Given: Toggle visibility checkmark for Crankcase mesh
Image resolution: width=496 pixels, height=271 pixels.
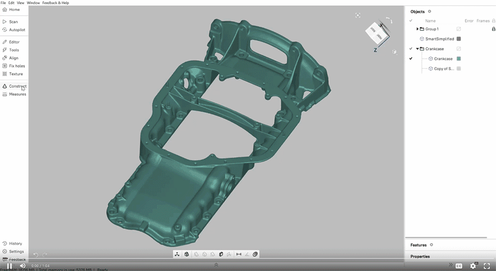Looking at the screenshot, I should coord(411,58).
